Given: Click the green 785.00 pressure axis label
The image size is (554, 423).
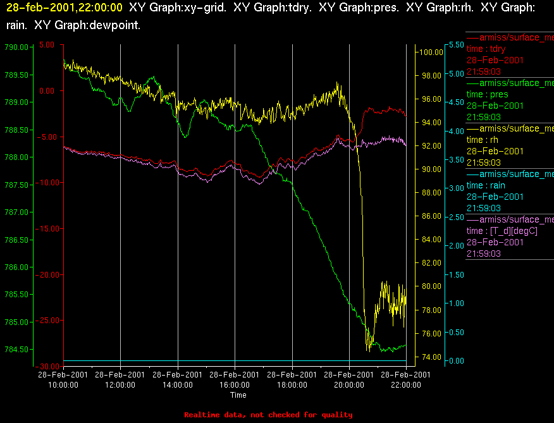Looking at the screenshot, I should (x=16, y=322).
